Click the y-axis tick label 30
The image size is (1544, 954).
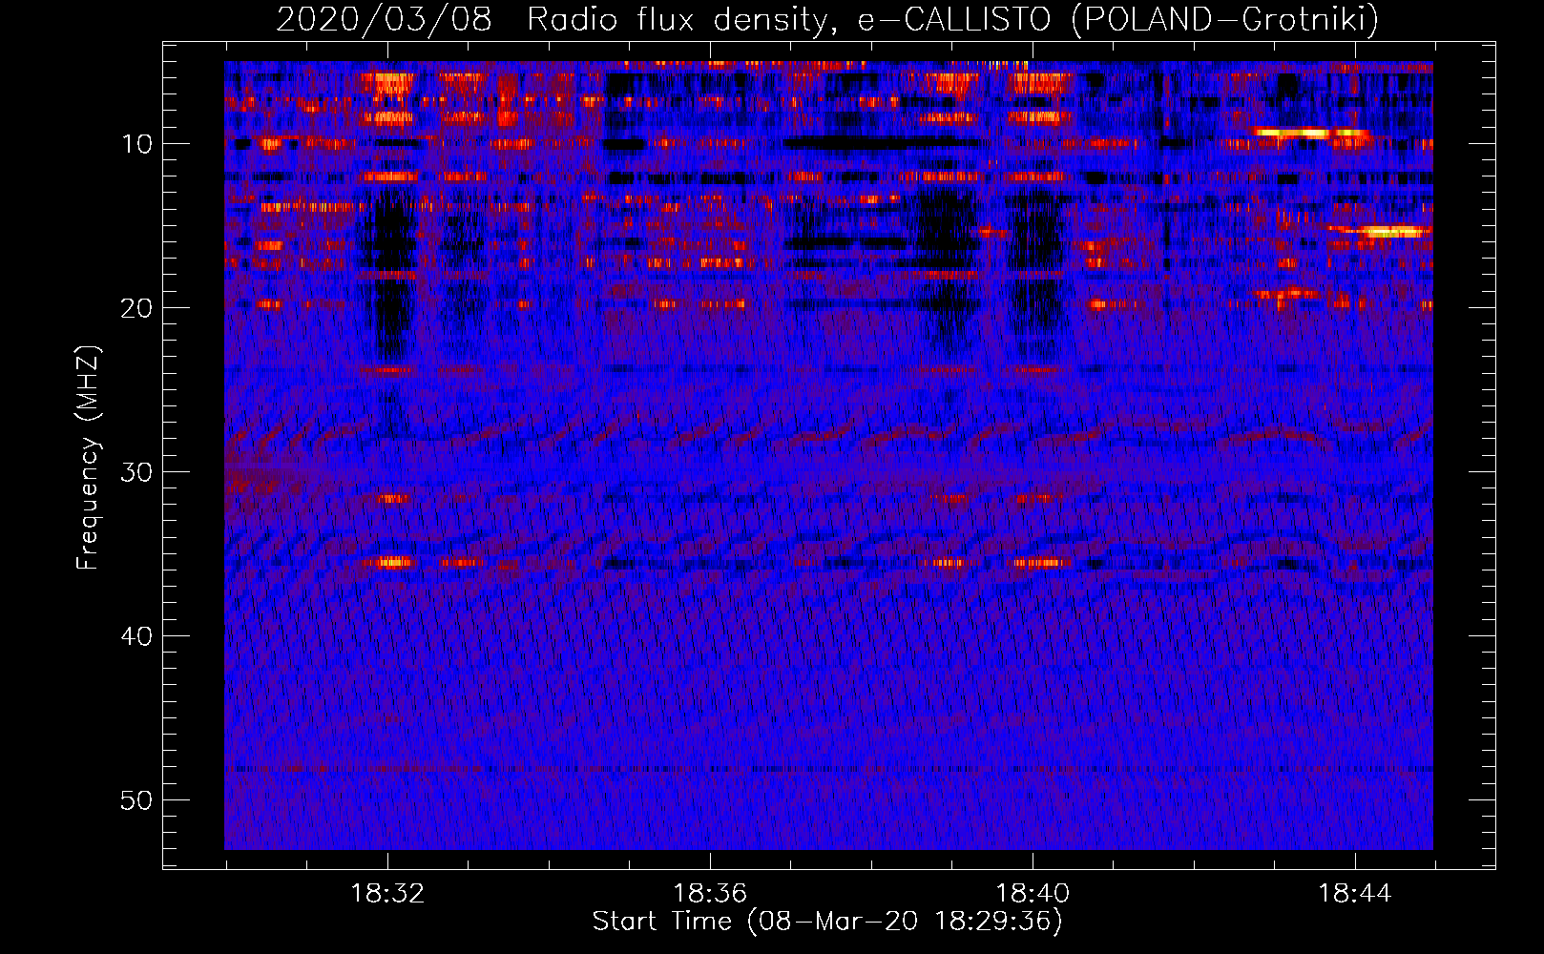pos(137,472)
